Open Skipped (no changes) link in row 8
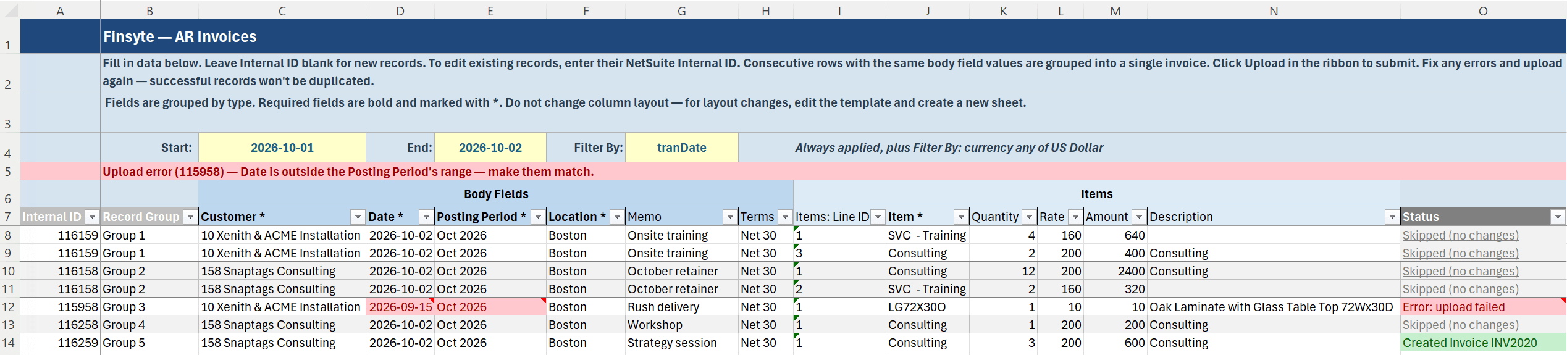1567x355 pixels. (1460, 235)
